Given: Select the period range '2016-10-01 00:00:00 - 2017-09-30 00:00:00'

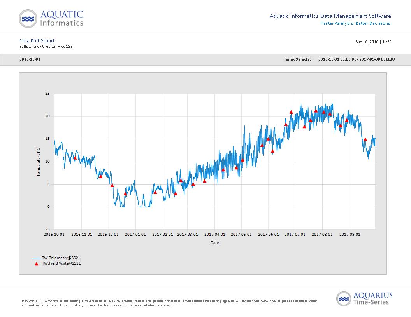Looking at the screenshot, I should point(357,59).
